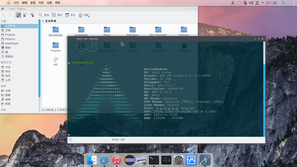This screenshot has height=167, width=297.
Task: Open the 设置 menu
Action: coord(49,3)
